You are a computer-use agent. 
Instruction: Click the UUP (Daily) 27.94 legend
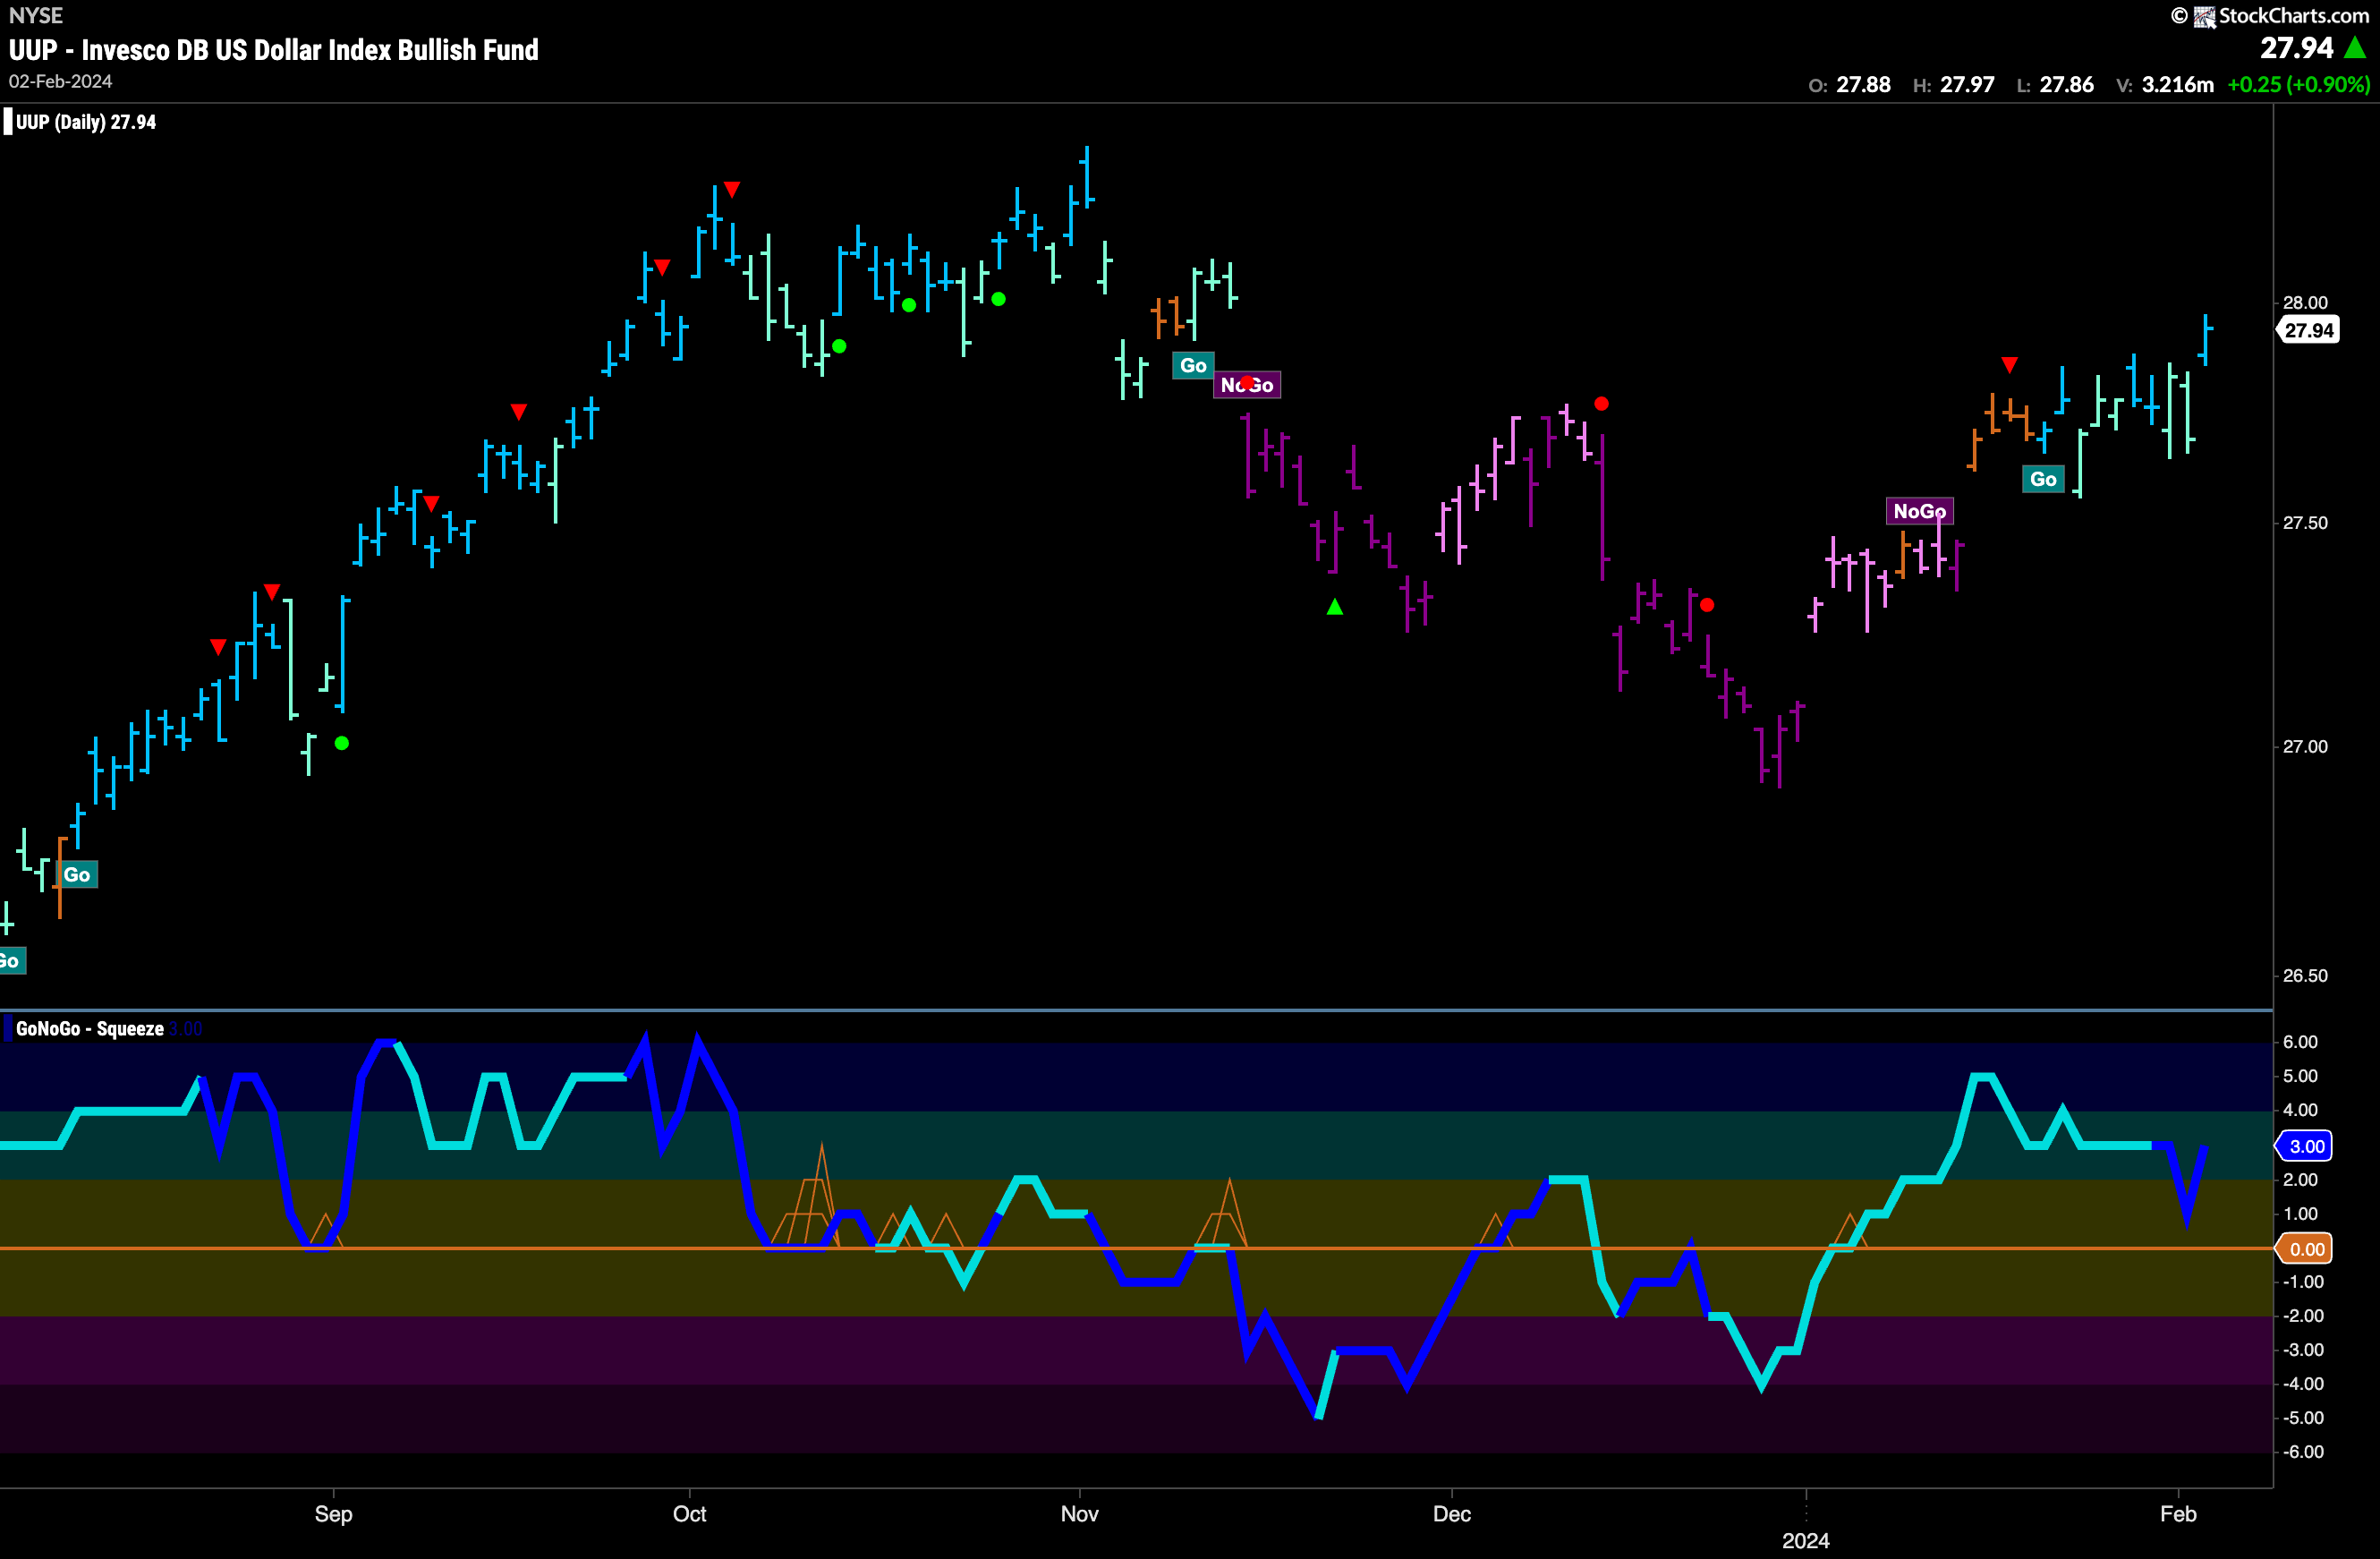(85, 122)
